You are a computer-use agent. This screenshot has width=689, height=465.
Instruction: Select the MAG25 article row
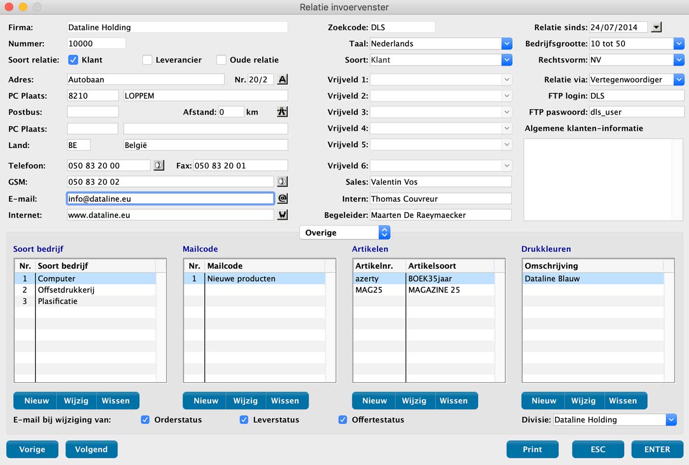tap(424, 290)
